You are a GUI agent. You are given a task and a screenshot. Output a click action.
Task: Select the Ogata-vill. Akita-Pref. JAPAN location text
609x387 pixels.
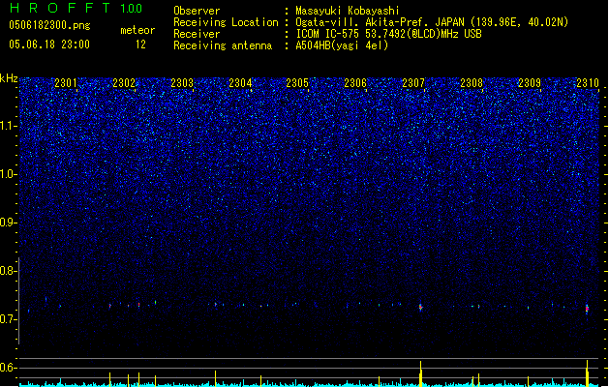point(432,22)
